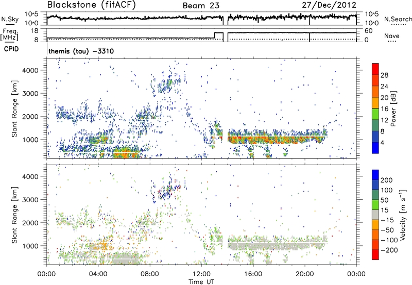Select the yellow-orange 16-20 dB Power segment
This screenshot has height=285, width=412.
point(375,102)
